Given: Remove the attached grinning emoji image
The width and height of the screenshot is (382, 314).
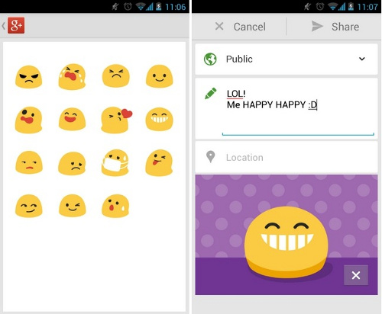Looking at the screenshot, I should pyautogui.click(x=356, y=275).
